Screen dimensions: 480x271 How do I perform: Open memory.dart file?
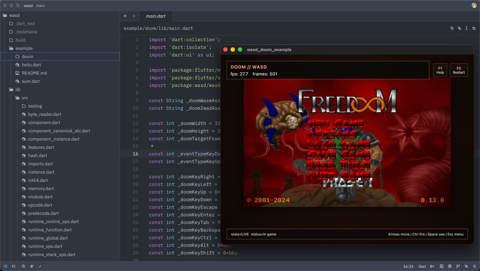[x=60, y=189]
